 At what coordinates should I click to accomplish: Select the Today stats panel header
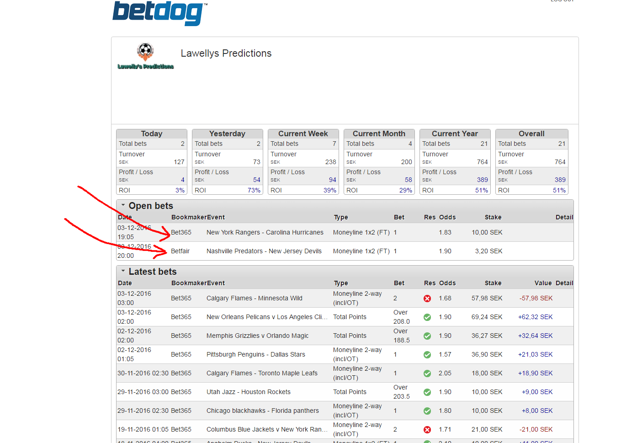tap(152, 133)
